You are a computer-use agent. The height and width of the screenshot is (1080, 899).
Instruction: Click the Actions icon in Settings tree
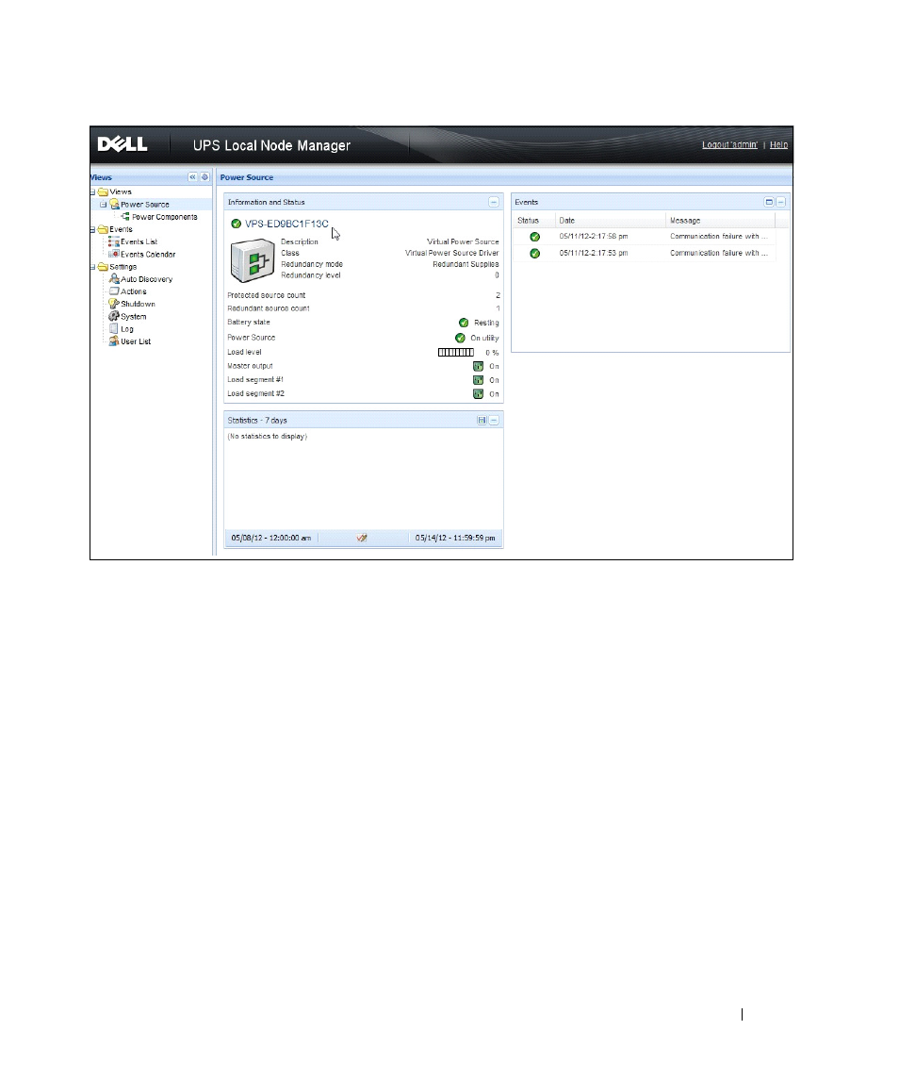click(114, 291)
